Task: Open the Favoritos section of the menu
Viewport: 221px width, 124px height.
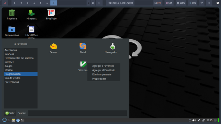Action: (21, 44)
